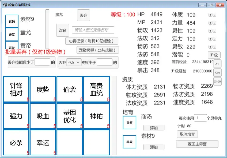Click 返回主界面 to return to main screen
The image size is (227, 158).
pyautogui.click(x=197, y=144)
